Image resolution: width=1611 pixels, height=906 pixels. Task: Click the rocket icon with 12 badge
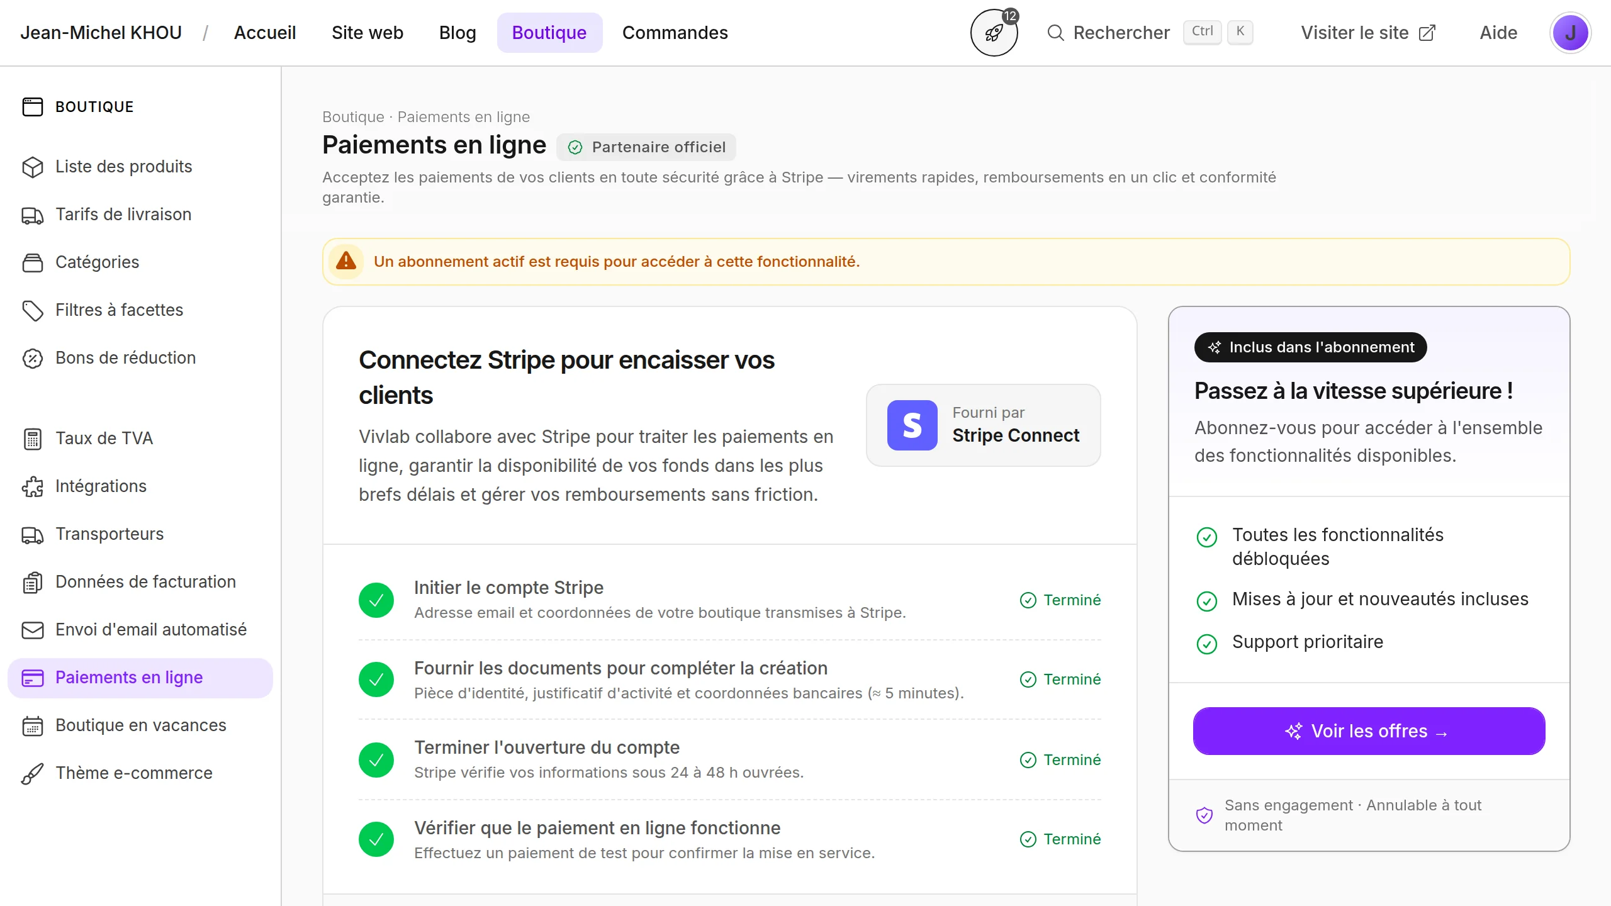tap(994, 33)
